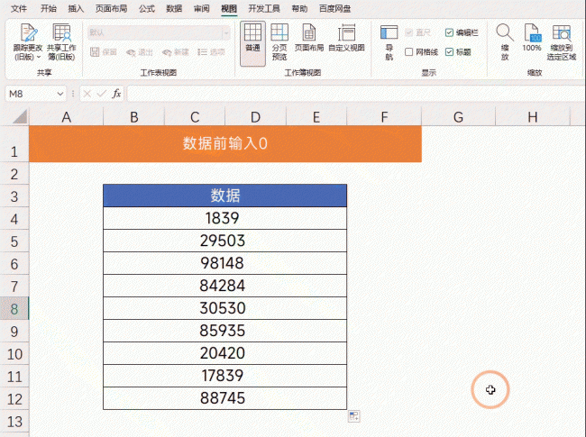Screen dimensions: 586x437
Task: Open the Review tab
Action: [201, 9]
